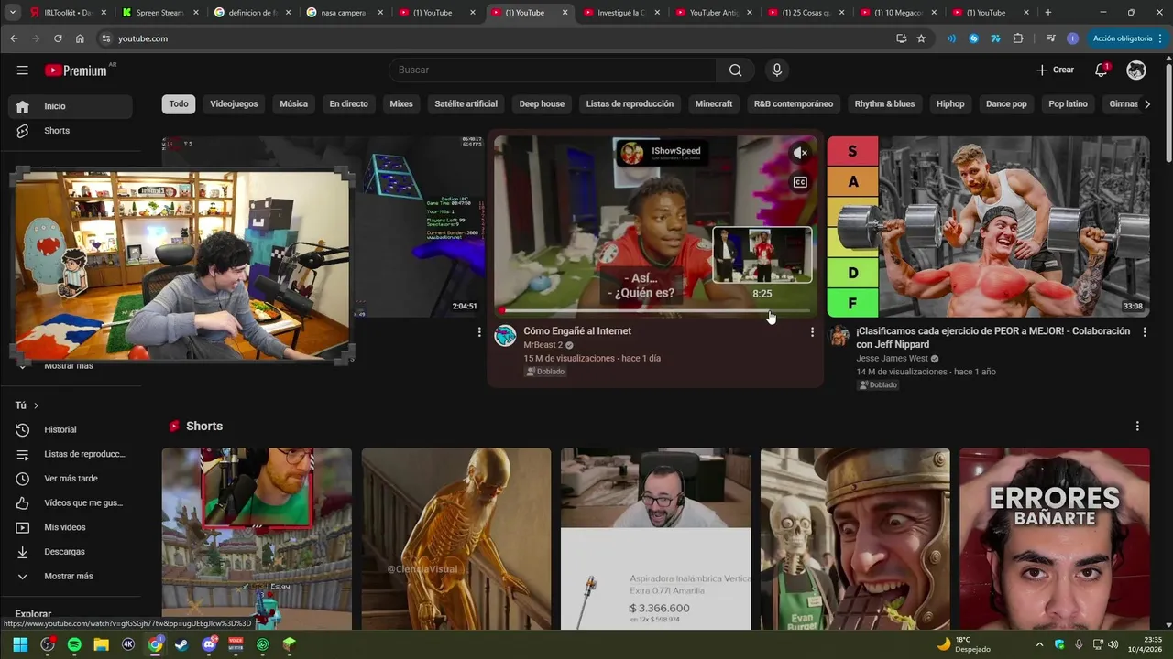Select the Minecraft filter chip
This screenshot has width=1173, height=659.
714,104
